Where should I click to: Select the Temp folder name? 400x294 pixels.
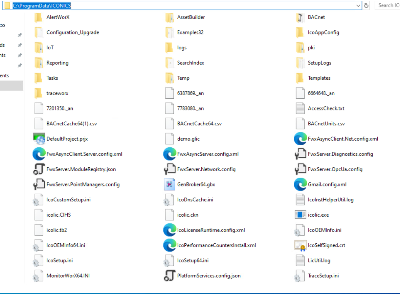(183, 78)
